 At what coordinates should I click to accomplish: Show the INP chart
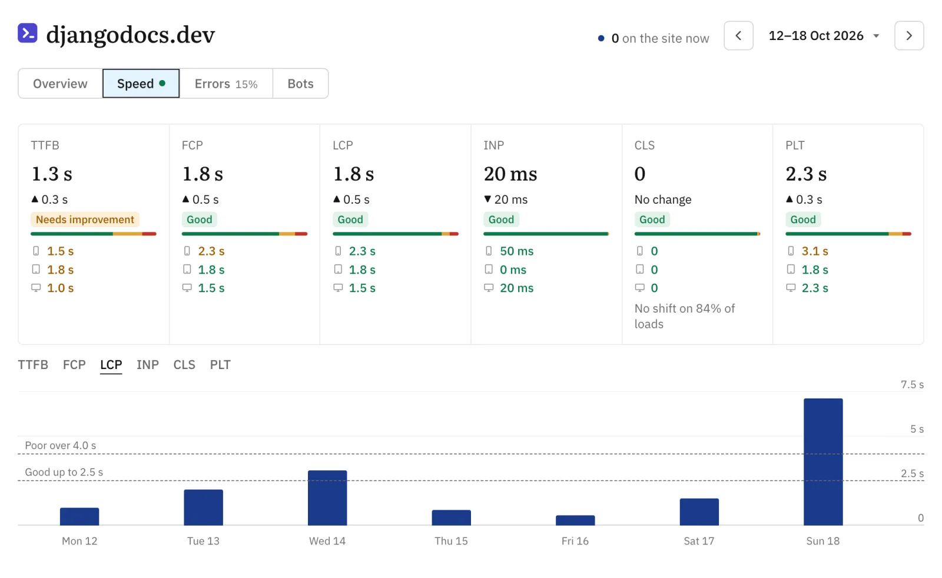(148, 365)
